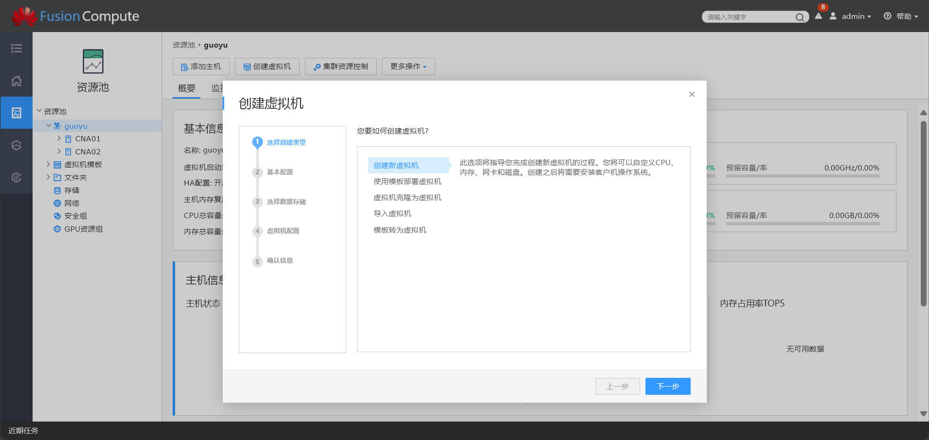Click the admin user icon
This screenshot has width=929, height=440.
833,16
